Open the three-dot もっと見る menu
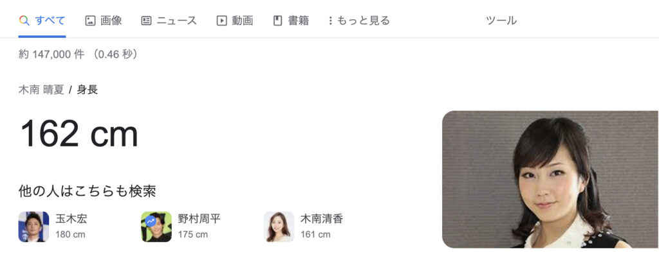This screenshot has height=265, width=659. (x=359, y=21)
